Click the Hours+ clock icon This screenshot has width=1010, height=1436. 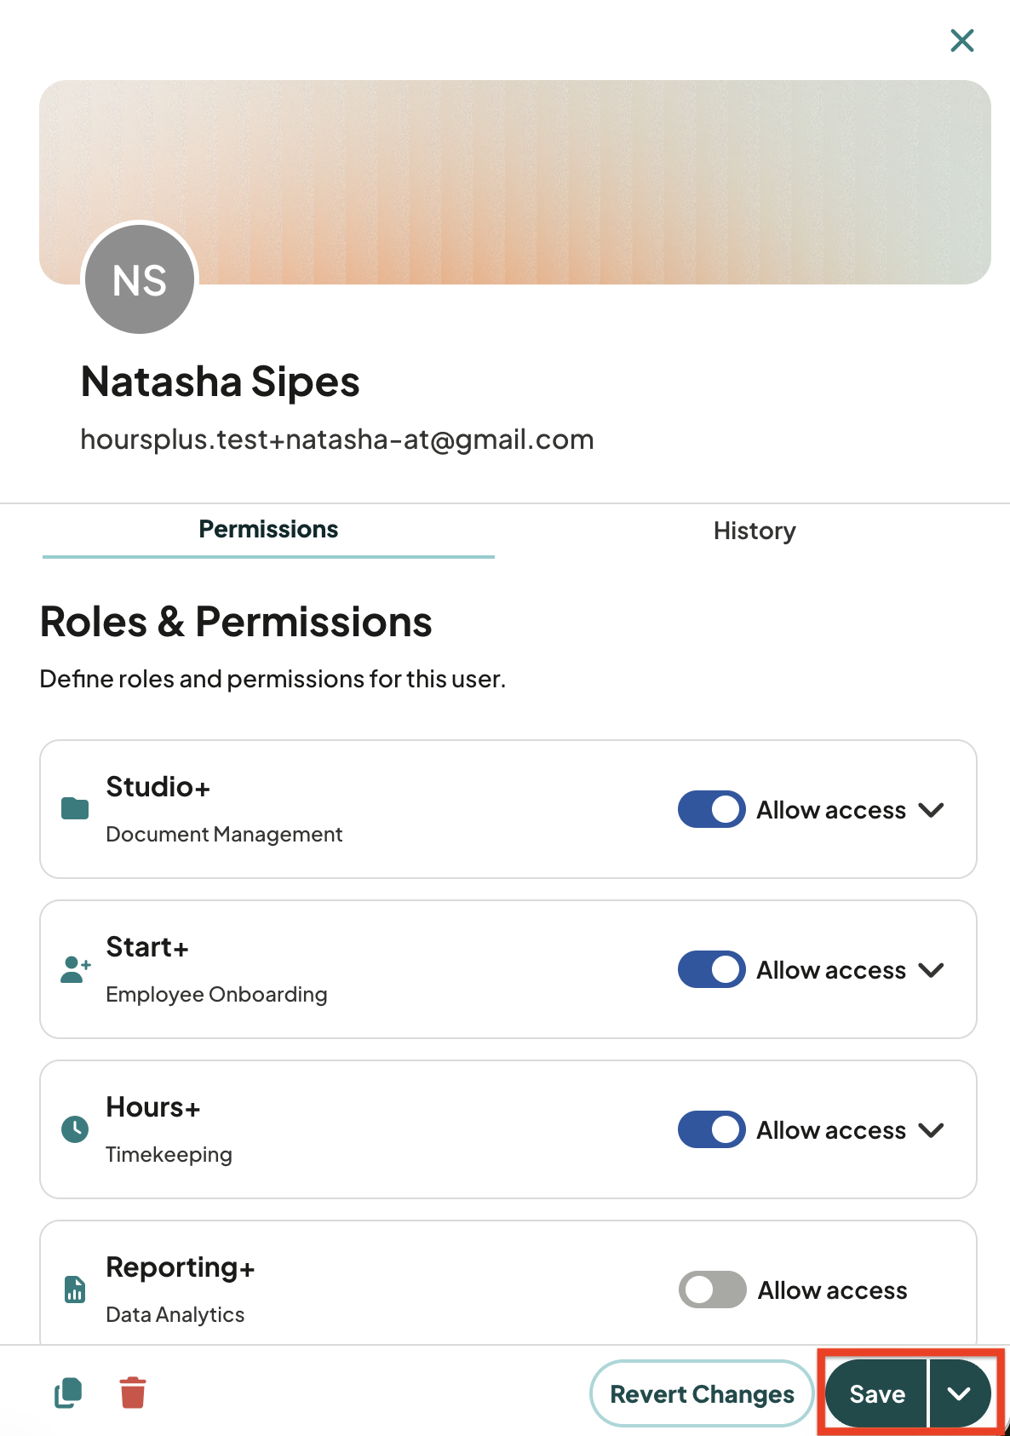75,1129
